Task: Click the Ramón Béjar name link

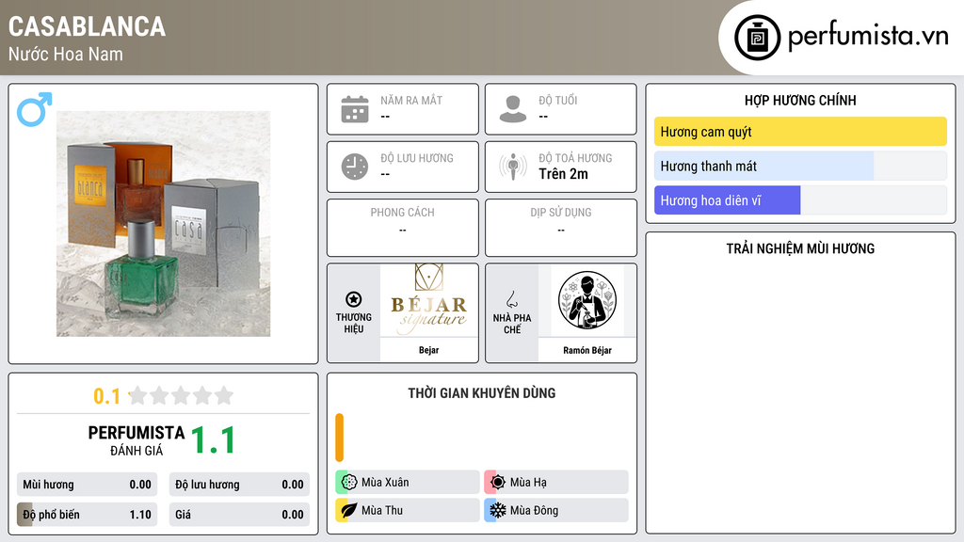Action: pyautogui.click(x=587, y=350)
